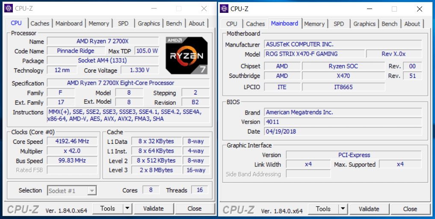Click the CPU-Z app icon in left window title bar
The width and height of the screenshot is (435, 219).
(9, 8)
